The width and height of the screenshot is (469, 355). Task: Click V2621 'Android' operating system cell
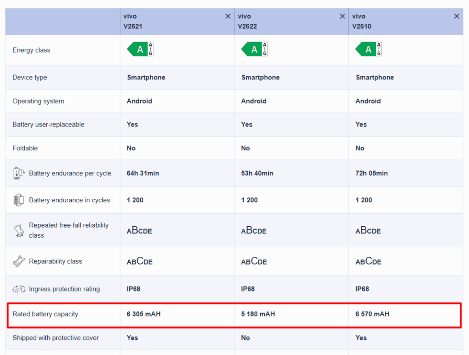[x=139, y=101]
